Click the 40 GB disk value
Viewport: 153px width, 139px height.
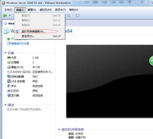tap(36, 67)
